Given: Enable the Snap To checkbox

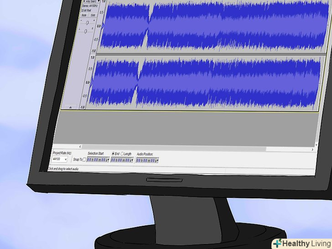Looking at the screenshot, I should click(84, 160).
